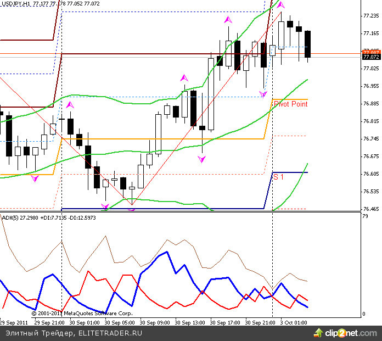
Task: Click the fractal arrow near 77.235 at top
Action: click(x=227, y=20)
